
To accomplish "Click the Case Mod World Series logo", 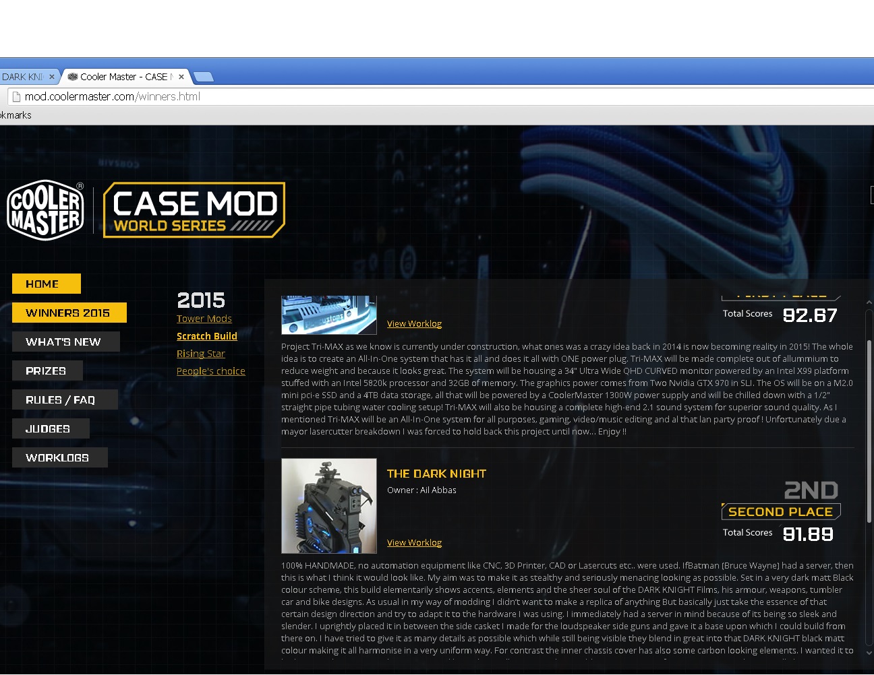I will tap(194, 210).
